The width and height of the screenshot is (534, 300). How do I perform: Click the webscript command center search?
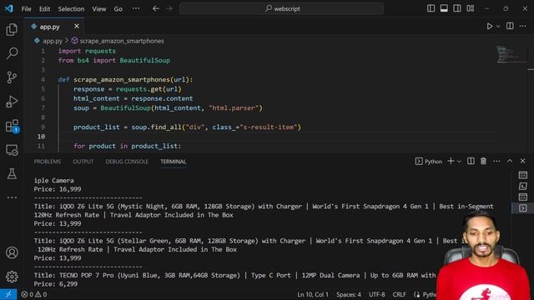(282, 8)
